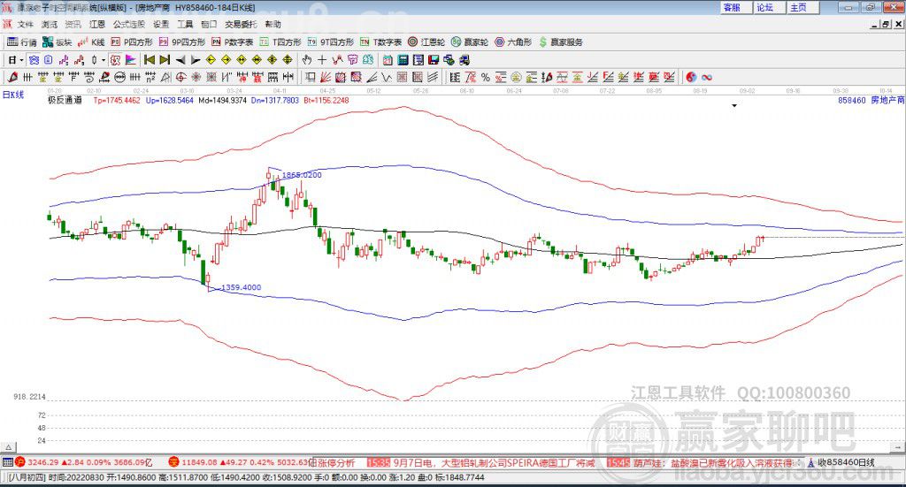This screenshot has height=487, width=906.
Task: Click the 涨停分析 ticker in the status bar
Action: click(335, 463)
